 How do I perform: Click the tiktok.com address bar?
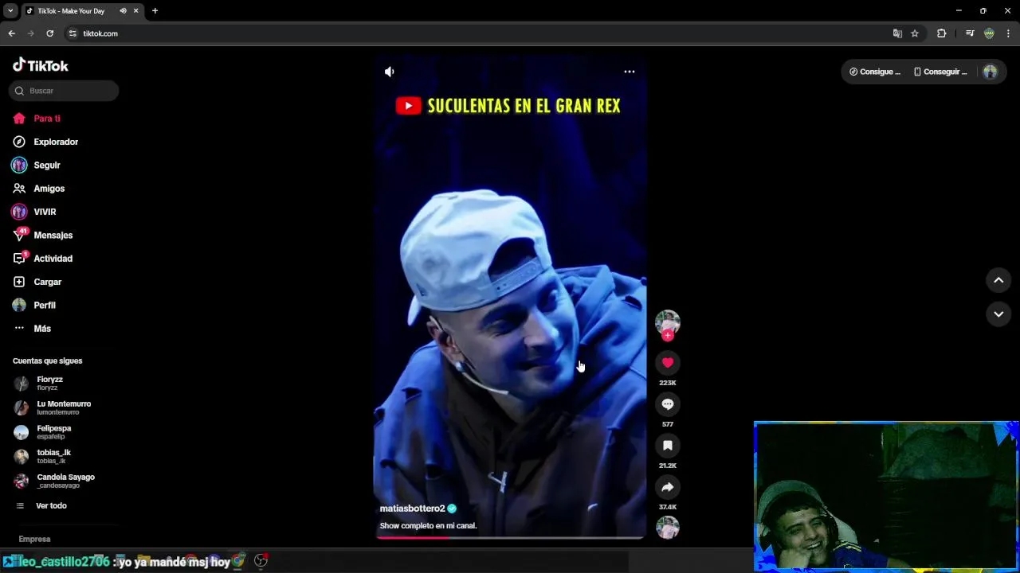pos(478,33)
